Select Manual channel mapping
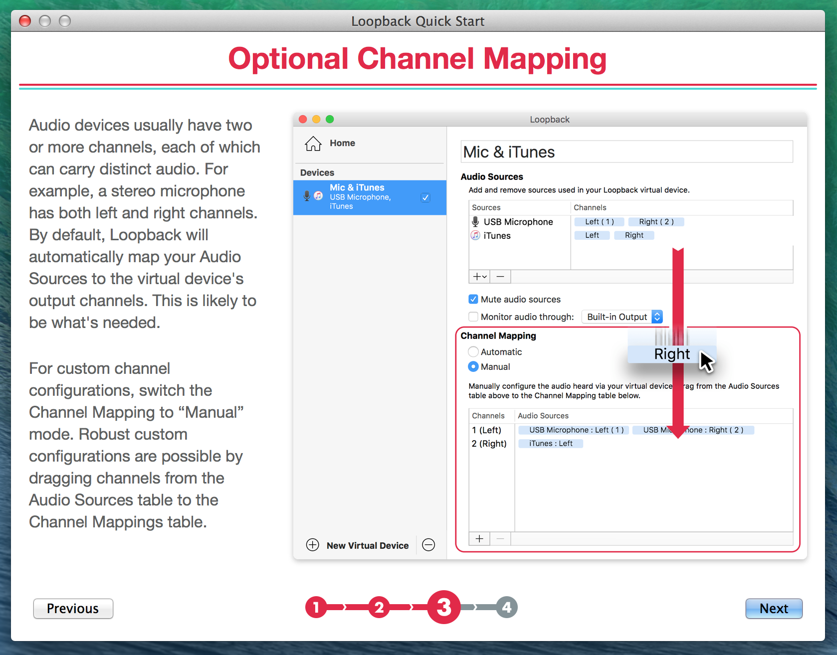 [x=473, y=366]
